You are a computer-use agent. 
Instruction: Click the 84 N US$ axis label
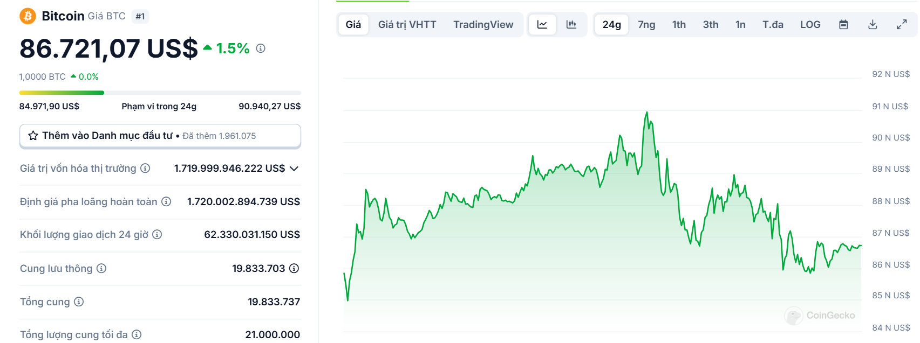click(x=891, y=327)
